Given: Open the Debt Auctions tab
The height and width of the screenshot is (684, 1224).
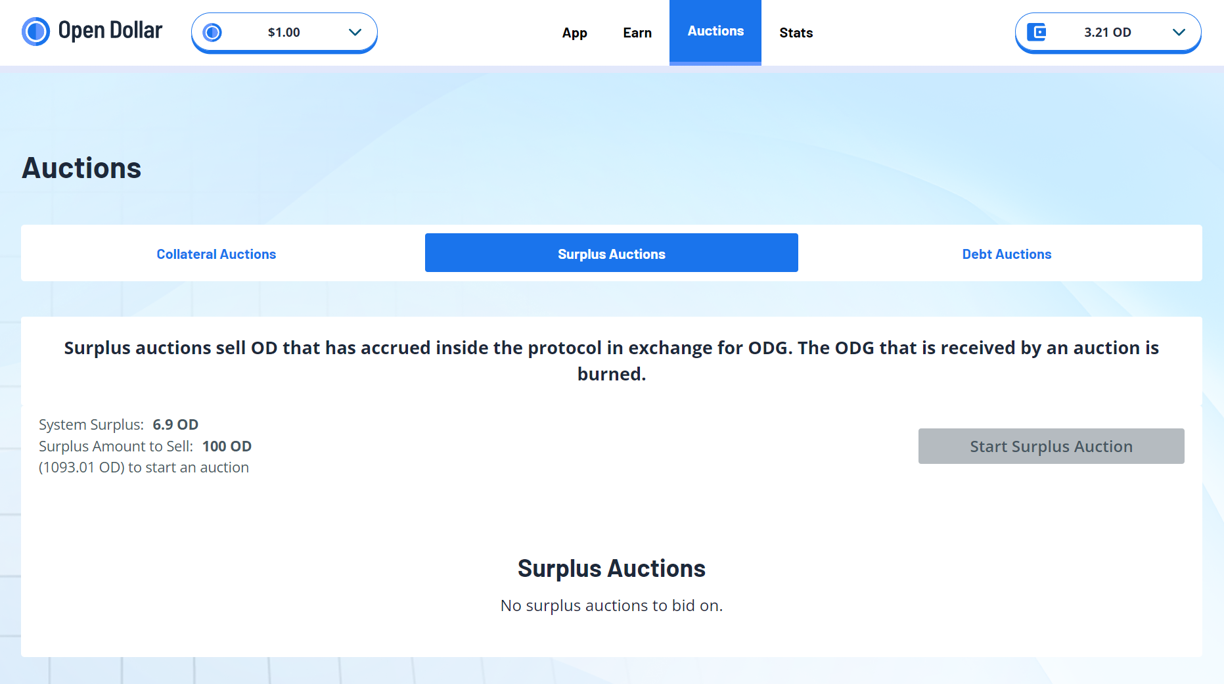Looking at the screenshot, I should coord(1007,254).
